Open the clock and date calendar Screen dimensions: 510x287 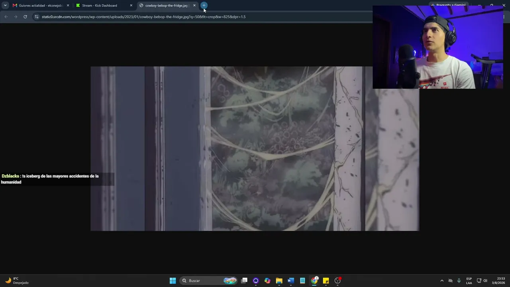(x=498, y=281)
